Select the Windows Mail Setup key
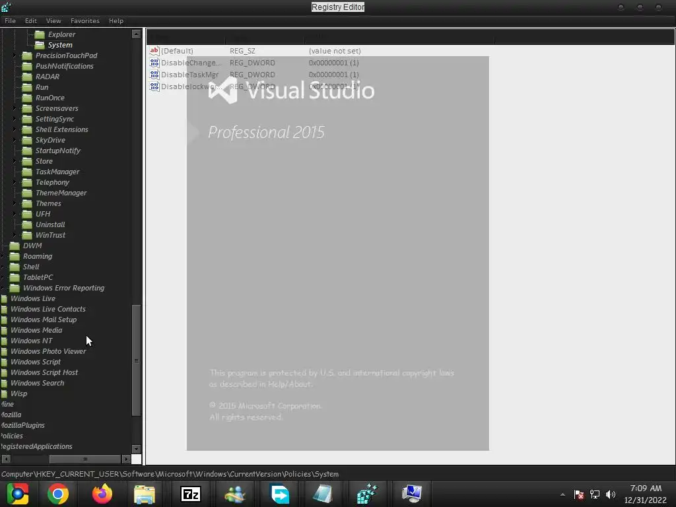This screenshot has height=507, width=676. 44,320
